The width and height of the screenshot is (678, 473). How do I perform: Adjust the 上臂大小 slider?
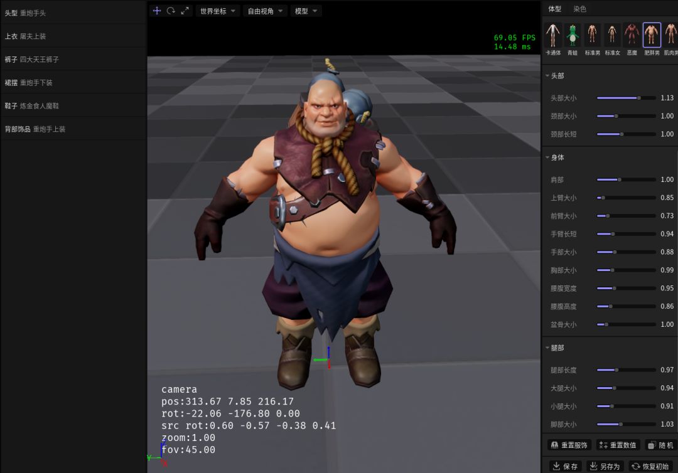[x=626, y=198]
